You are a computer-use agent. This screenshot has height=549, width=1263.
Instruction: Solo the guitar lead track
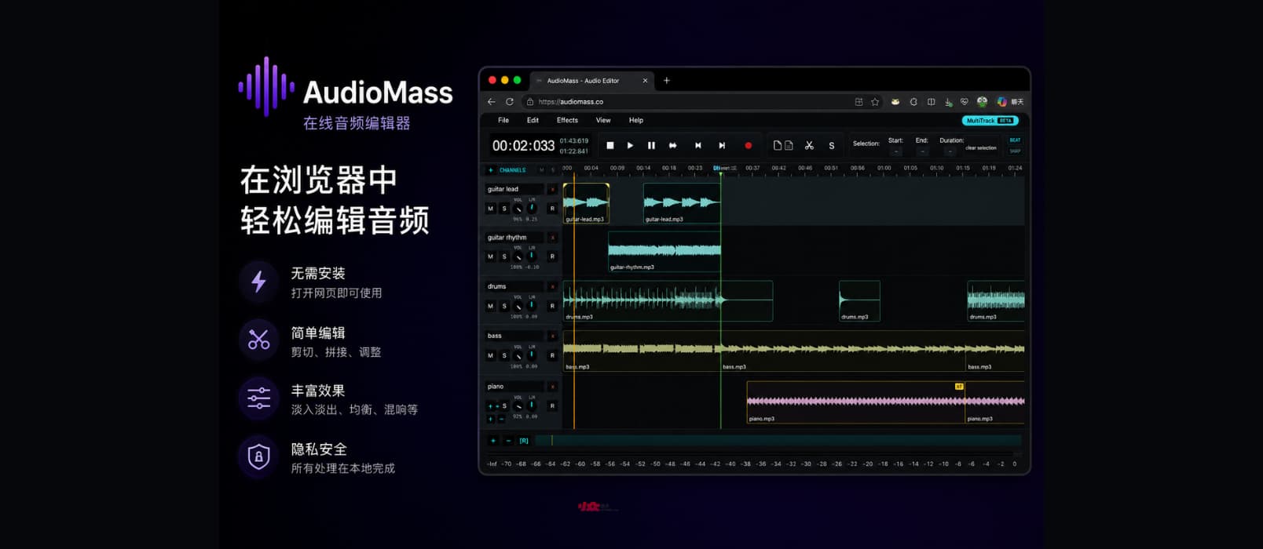tap(504, 209)
